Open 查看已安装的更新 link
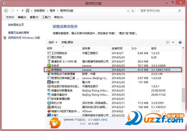 click(x=19, y=33)
